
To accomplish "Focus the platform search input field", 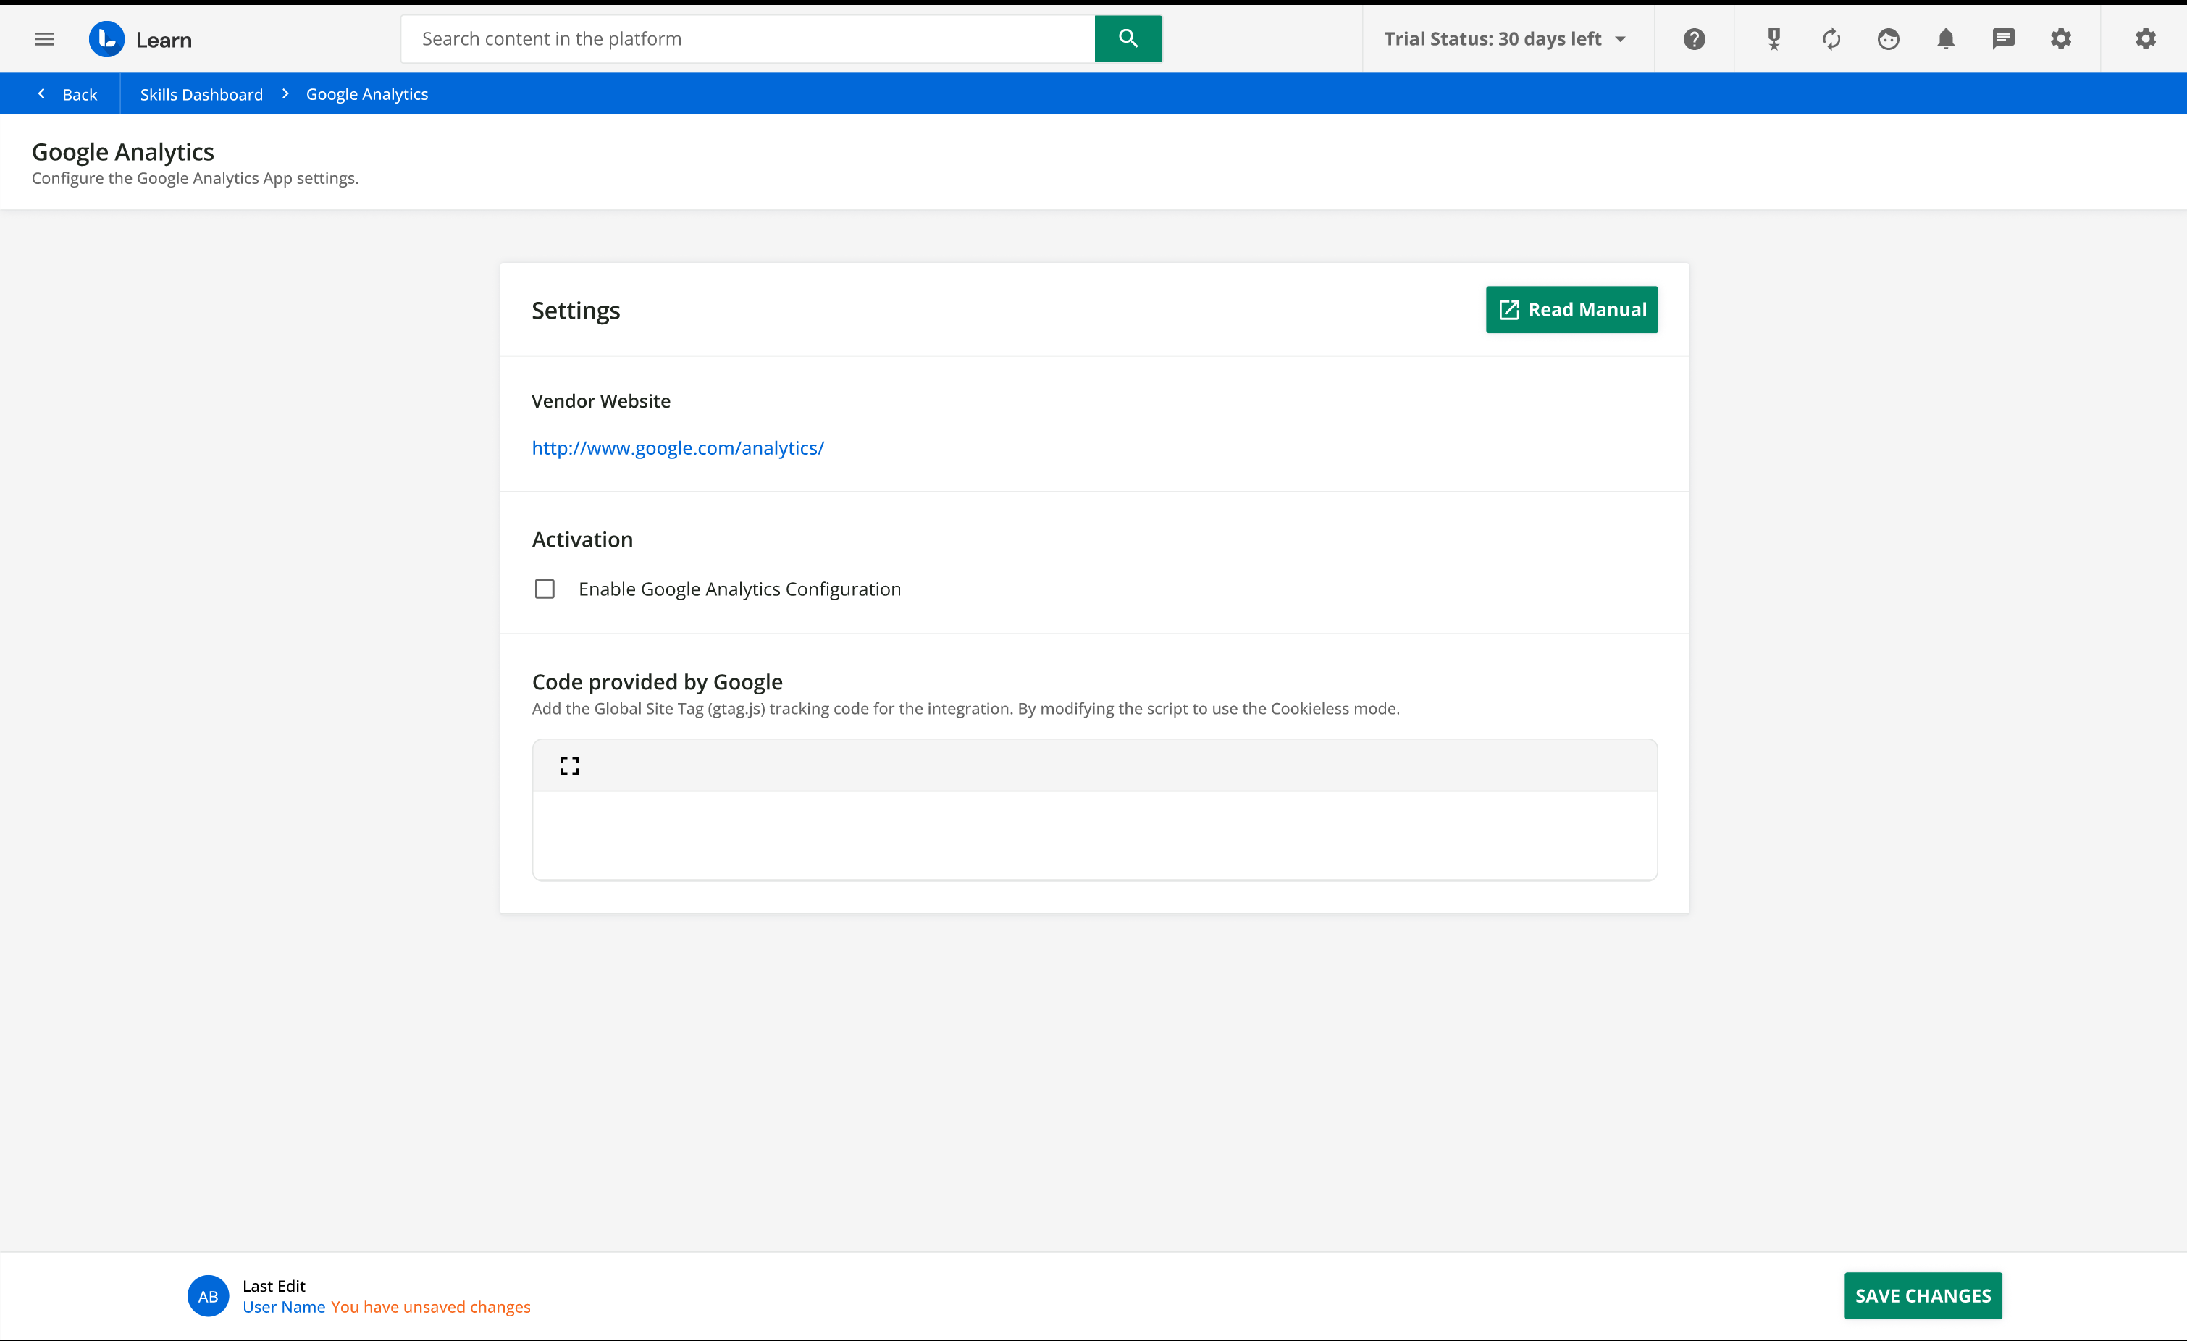I will coord(747,38).
